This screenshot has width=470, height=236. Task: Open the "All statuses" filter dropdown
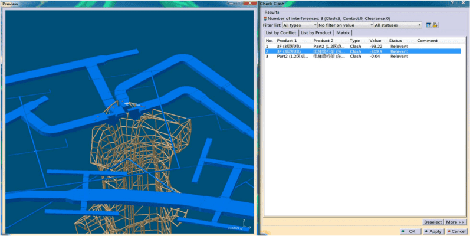(x=398, y=25)
